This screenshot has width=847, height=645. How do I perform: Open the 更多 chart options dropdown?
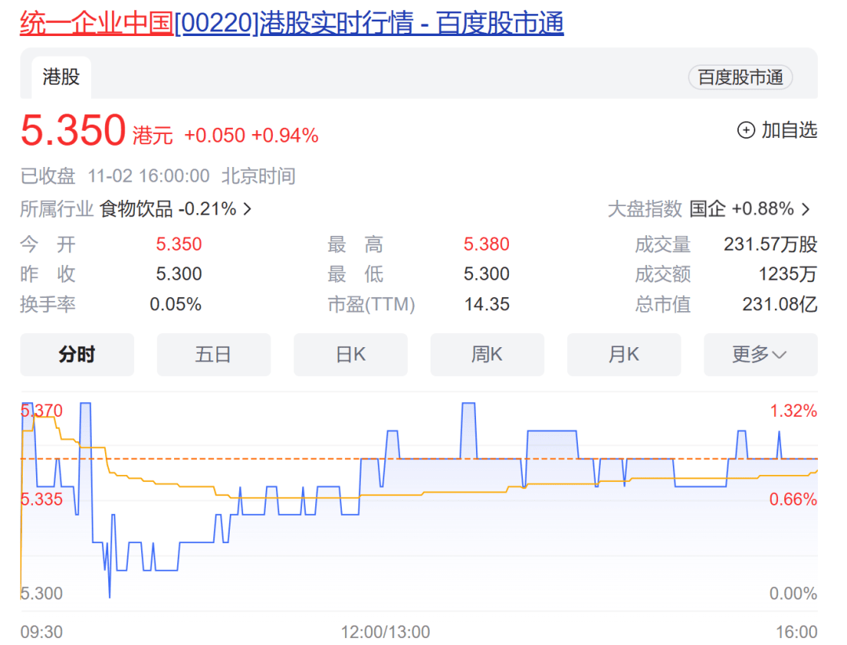pyautogui.click(x=760, y=354)
